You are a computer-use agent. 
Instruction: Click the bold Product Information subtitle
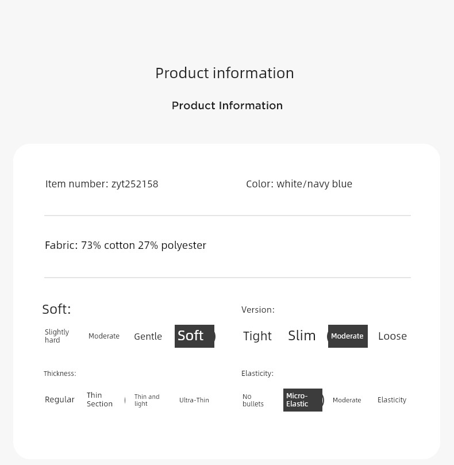click(227, 106)
